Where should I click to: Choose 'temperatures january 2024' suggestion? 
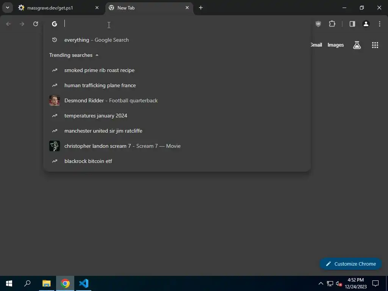coord(177,116)
